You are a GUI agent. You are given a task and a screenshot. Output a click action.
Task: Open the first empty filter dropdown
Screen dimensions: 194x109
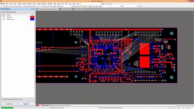click(107, 6)
